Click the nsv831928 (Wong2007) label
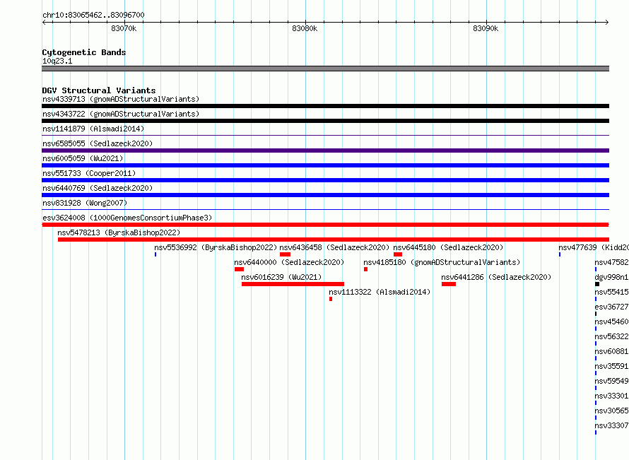Viewport: 629px width, 460px height. tap(85, 203)
